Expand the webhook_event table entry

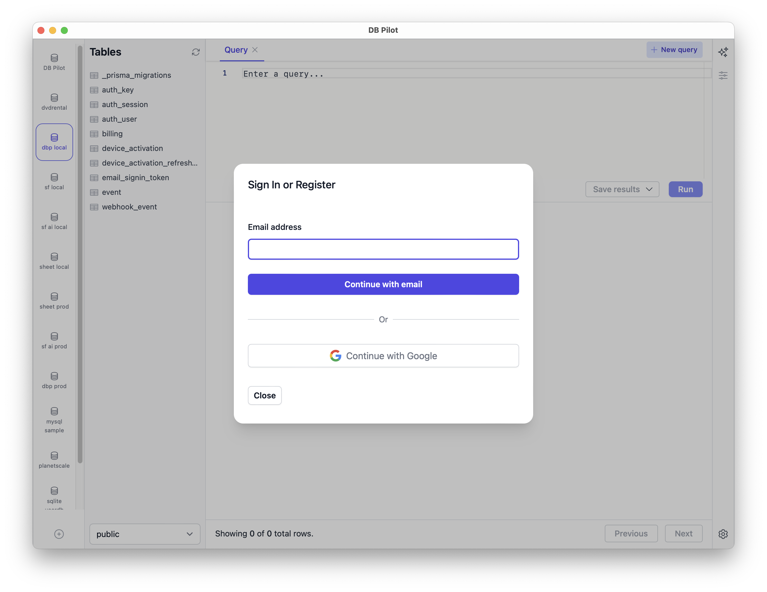coord(129,206)
